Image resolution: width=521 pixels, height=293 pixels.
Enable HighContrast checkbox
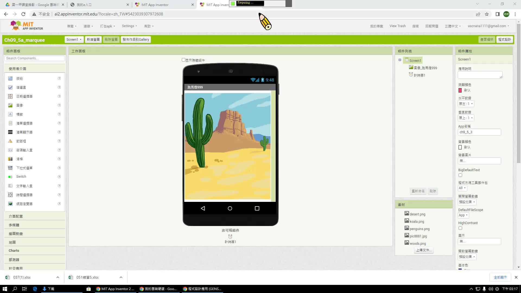pos(460,228)
